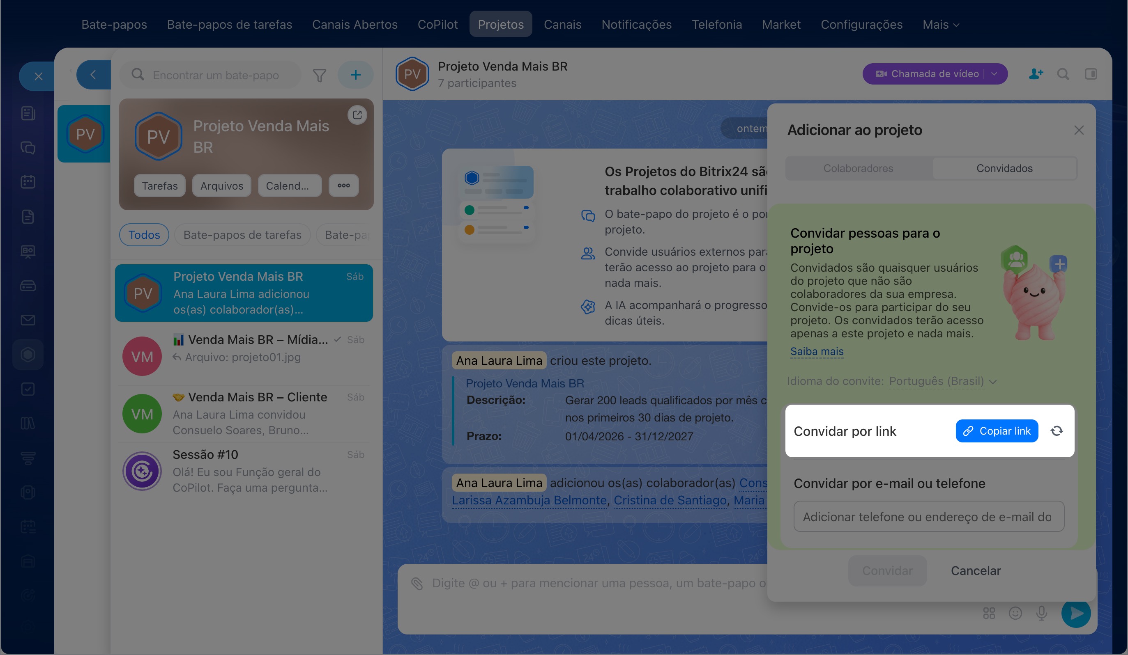Open the chat list filter icon
The height and width of the screenshot is (655, 1128).
click(x=319, y=75)
